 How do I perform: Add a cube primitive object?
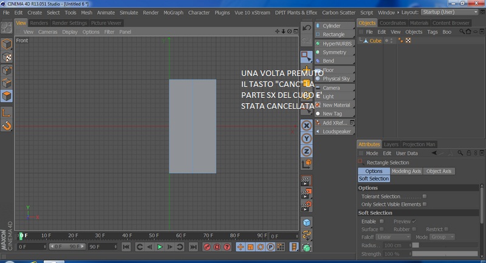tap(307, 222)
